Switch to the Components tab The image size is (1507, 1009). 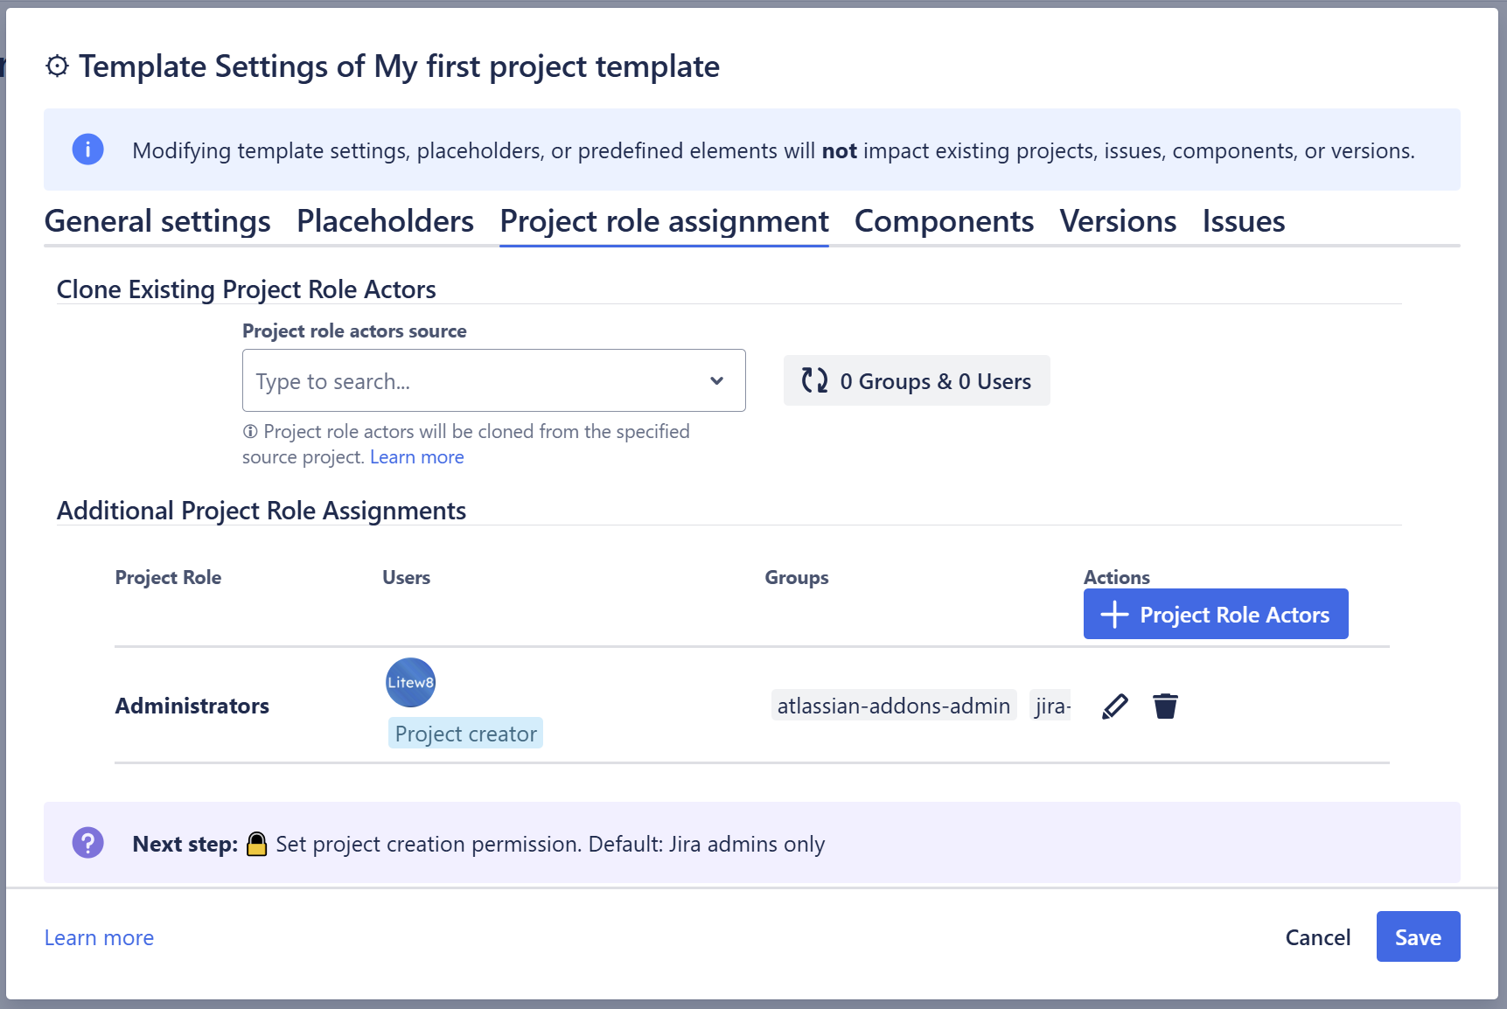[944, 221]
